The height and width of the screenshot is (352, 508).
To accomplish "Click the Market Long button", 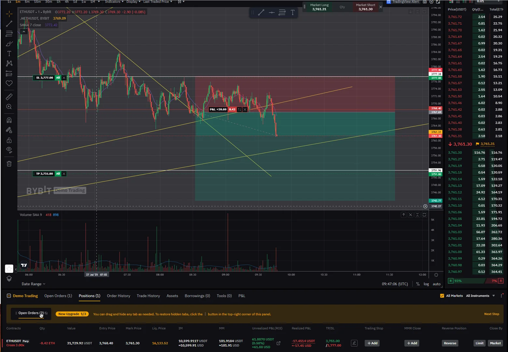I will coord(319,7).
